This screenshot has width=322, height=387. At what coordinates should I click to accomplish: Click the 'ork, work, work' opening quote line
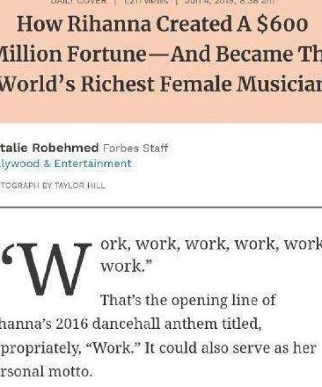click(211, 244)
